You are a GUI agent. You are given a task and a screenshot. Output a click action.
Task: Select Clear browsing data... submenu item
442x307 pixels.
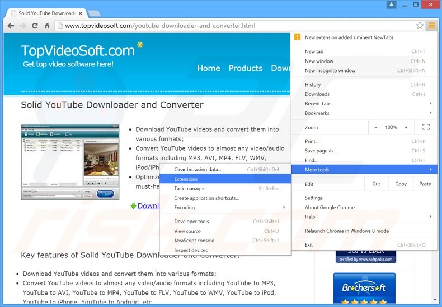(225, 170)
